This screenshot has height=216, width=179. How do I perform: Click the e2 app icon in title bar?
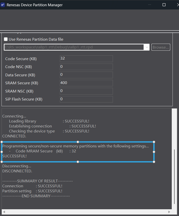[x=2, y=5]
